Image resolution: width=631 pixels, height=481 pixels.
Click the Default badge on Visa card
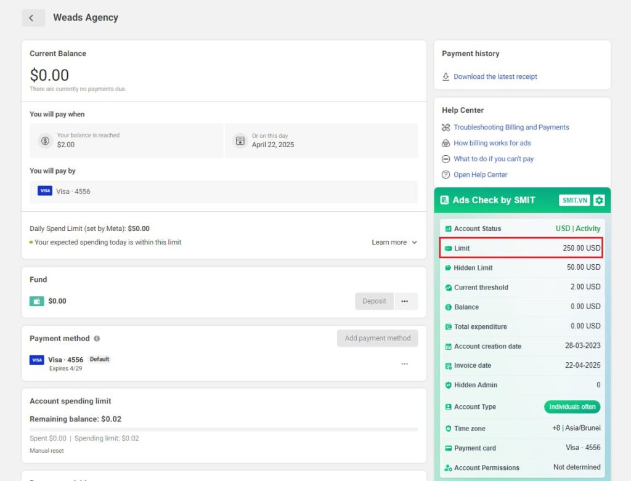click(x=99, y=359)
